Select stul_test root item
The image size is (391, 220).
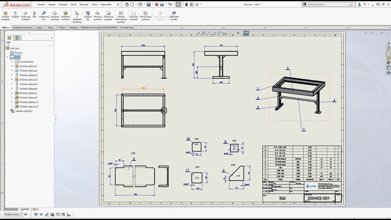pyautogui.click(x=15, y=48)
